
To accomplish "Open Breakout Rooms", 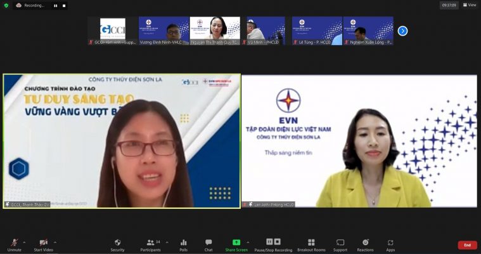I will (311, 243).
